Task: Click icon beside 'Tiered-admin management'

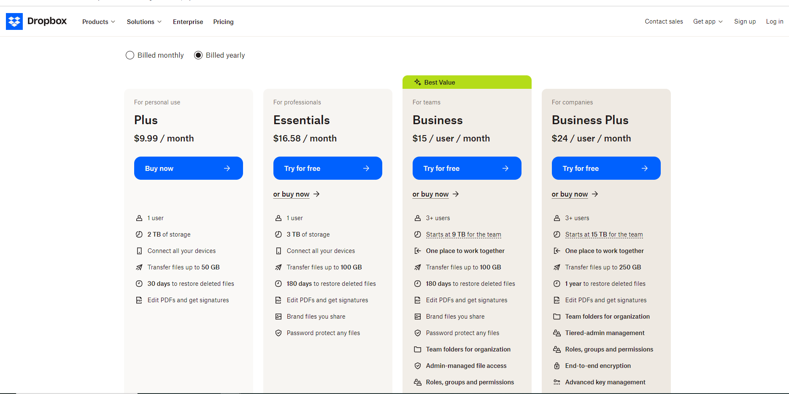Action: coord(557,333)
